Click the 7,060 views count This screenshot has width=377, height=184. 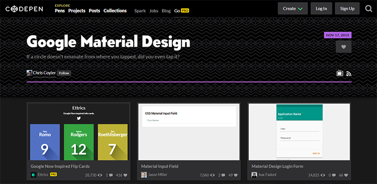[205, 175]
